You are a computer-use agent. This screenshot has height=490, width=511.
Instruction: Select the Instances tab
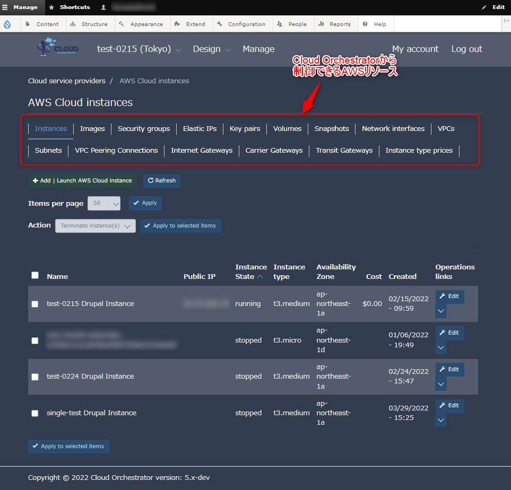click(51, 129)
